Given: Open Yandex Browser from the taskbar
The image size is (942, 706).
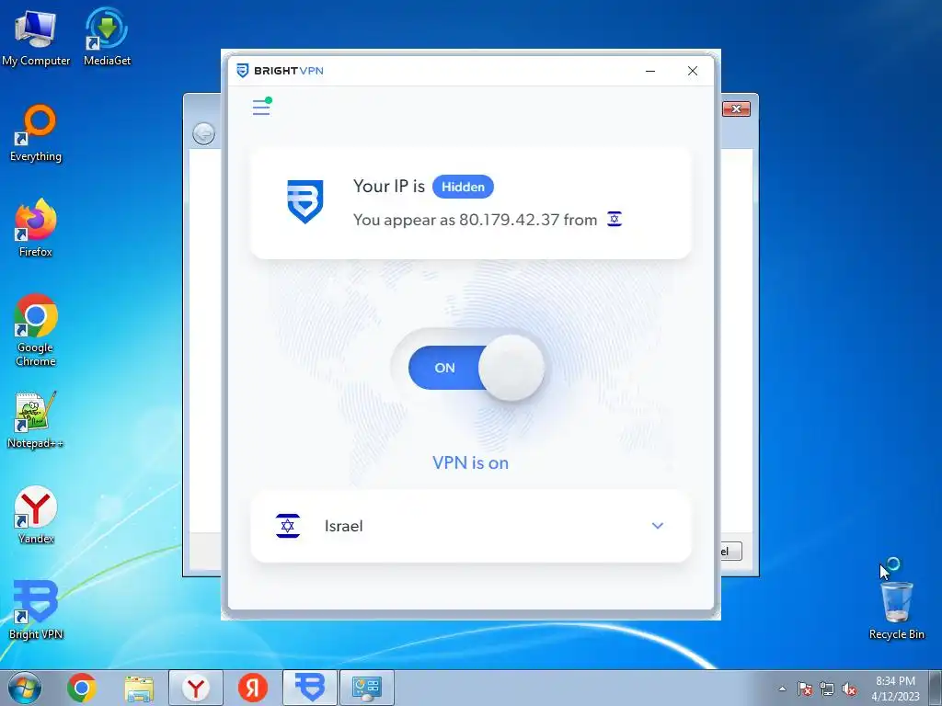Looking at the screenshot, I should point(196,688).
